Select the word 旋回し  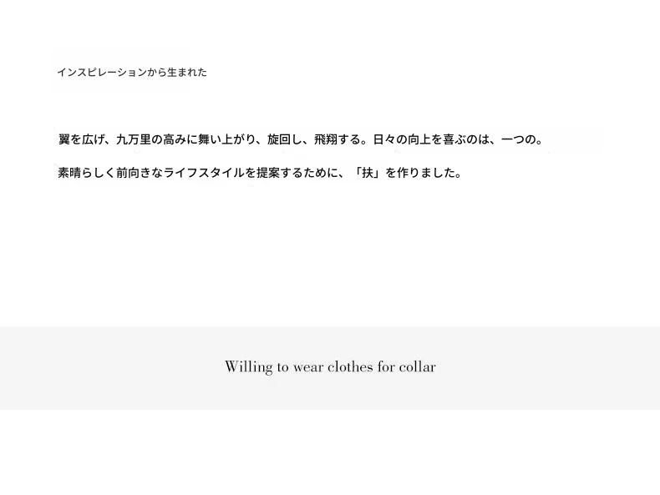285,139
